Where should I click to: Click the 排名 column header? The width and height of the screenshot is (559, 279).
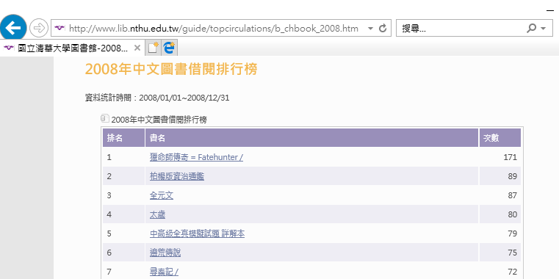tap(123, 138)
